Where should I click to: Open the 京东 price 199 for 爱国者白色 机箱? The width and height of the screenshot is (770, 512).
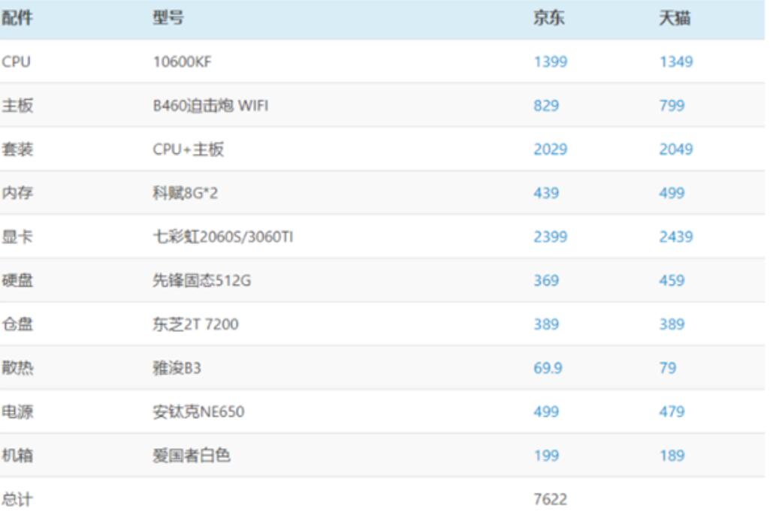pyautogui.click(x=546, y=456)
